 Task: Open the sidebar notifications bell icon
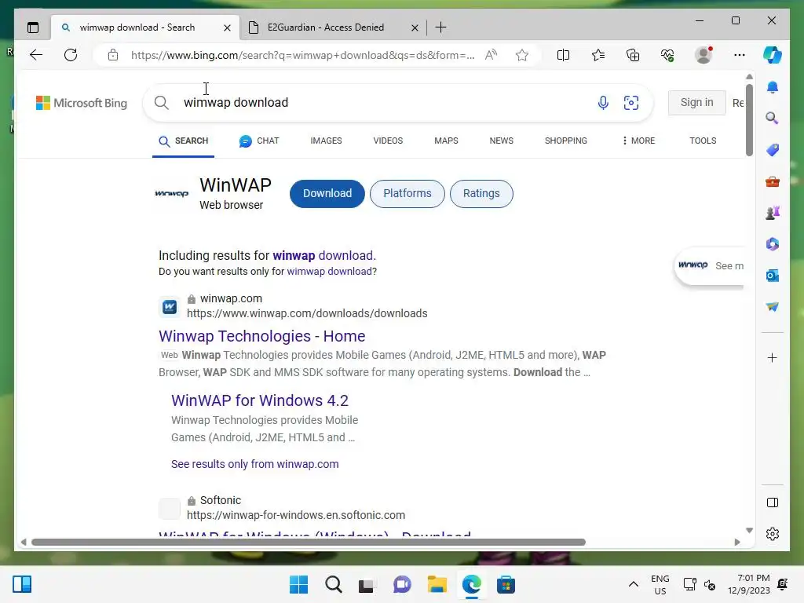[x=773, y=87]
